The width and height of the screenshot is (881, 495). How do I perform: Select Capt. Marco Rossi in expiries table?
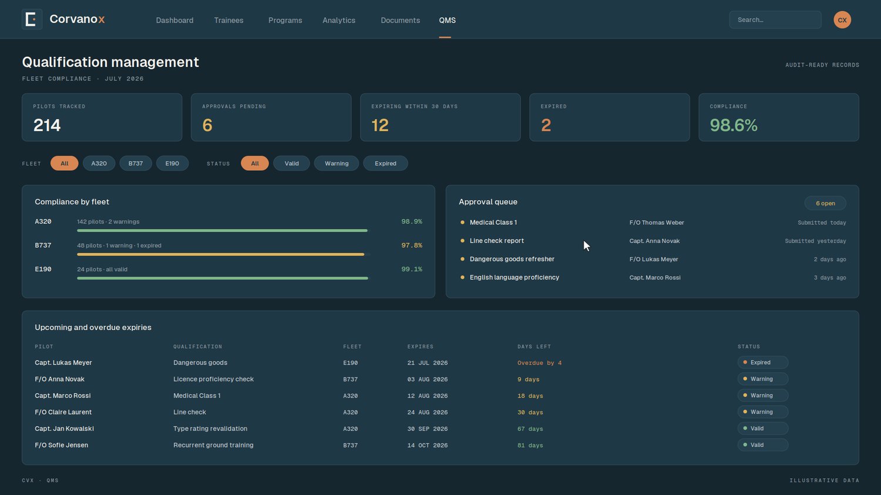(441, 396)
